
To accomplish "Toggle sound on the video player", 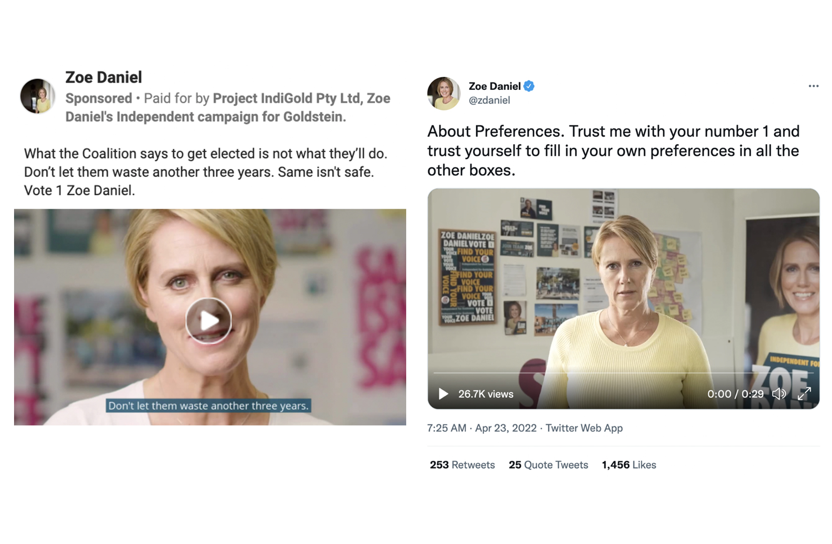I will point(780,394).
